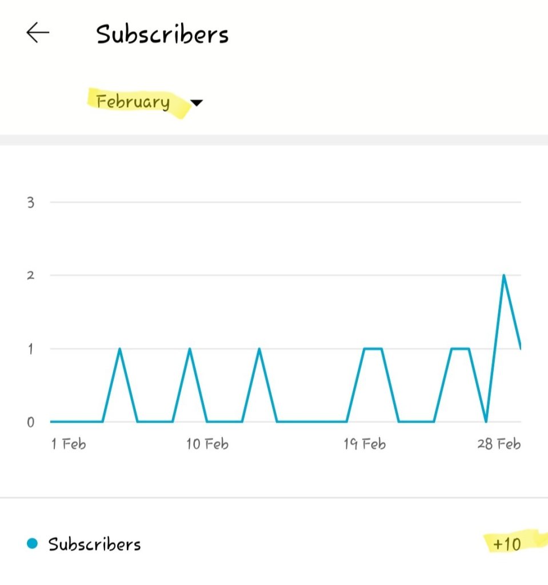Tap the first peak on the line chart

point(120,349)
